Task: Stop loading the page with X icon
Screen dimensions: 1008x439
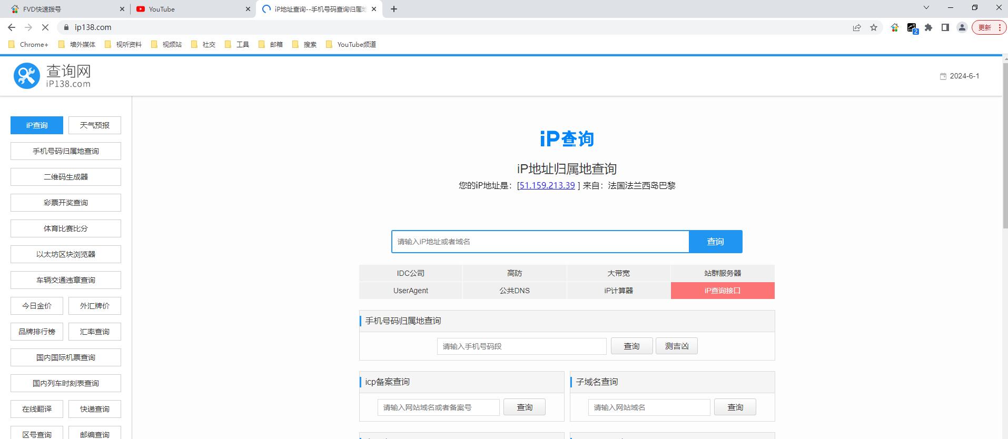Action: [45, 27]
